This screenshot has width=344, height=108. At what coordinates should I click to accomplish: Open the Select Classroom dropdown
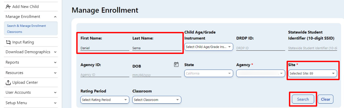(x=157, y=100)
